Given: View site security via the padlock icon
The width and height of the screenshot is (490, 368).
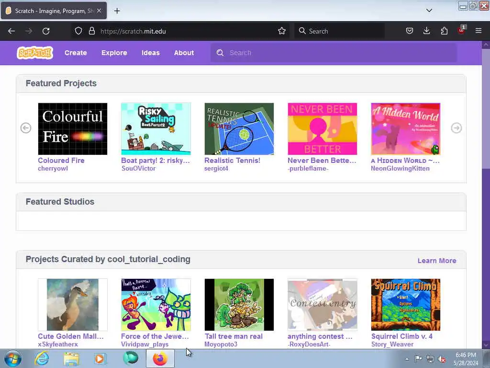Looking at the screenshot, I should (91, 31).
